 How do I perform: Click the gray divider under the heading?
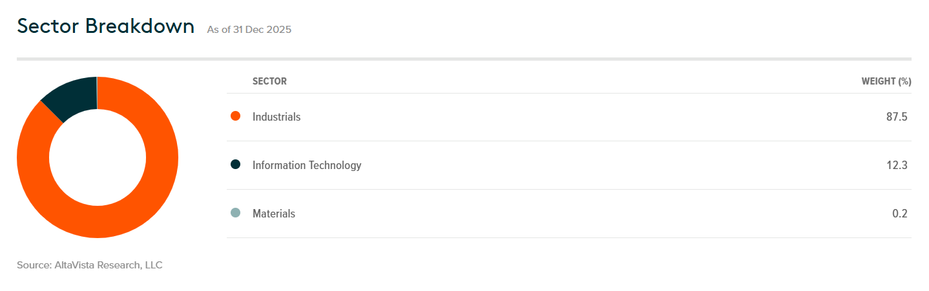[464, 59]
